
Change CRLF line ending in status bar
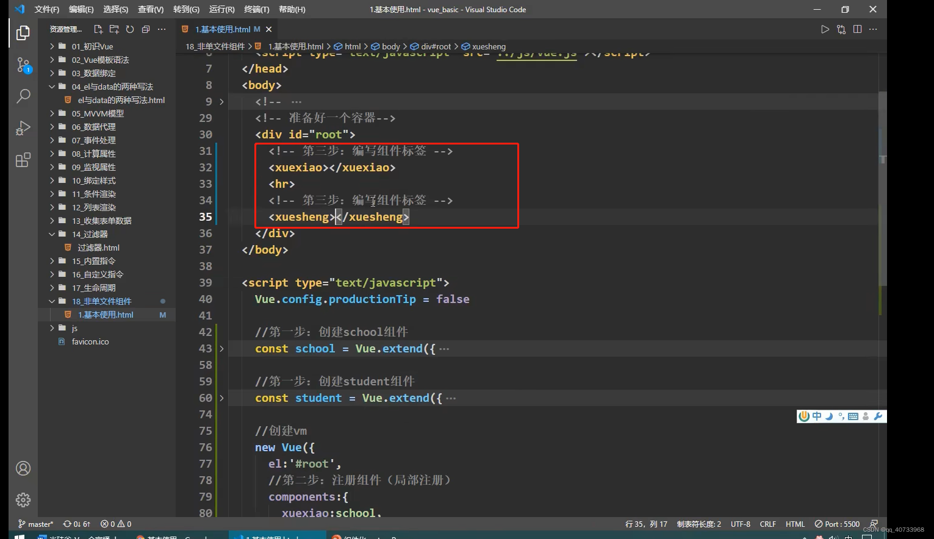(x=767, y=524)
